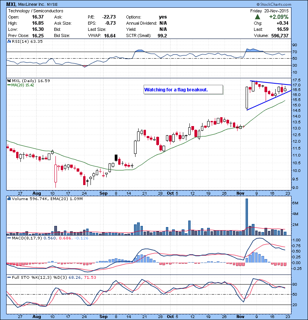Click the Chg value +0.34
This screenshot has width=308, height=320.
(283, 23)
